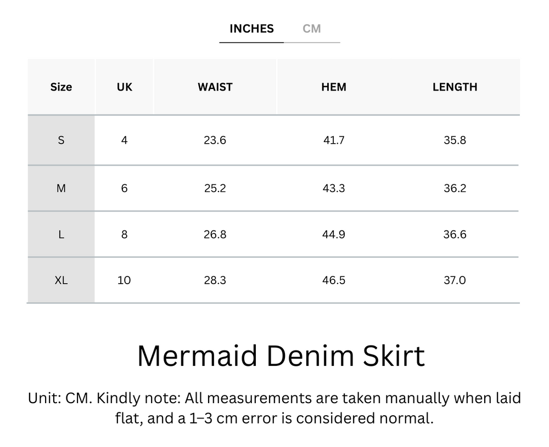
Task: Click the Size column header
Action: click(61, 87)
